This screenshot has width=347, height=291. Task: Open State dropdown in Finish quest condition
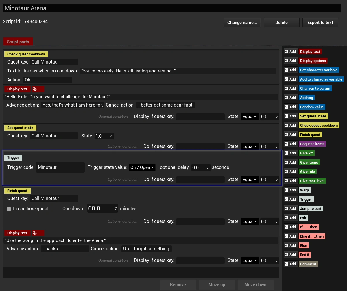tap(250, 221)
